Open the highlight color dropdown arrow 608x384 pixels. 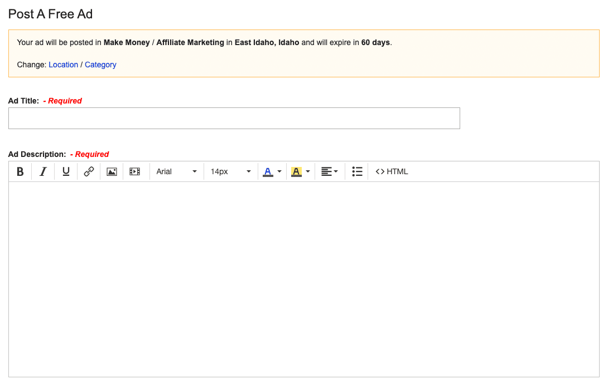(308, 171)
